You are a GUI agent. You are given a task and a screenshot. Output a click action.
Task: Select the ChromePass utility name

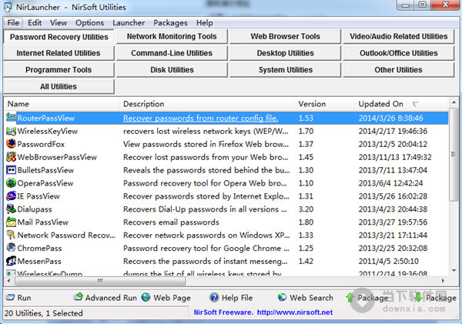[x=39, y=248]
